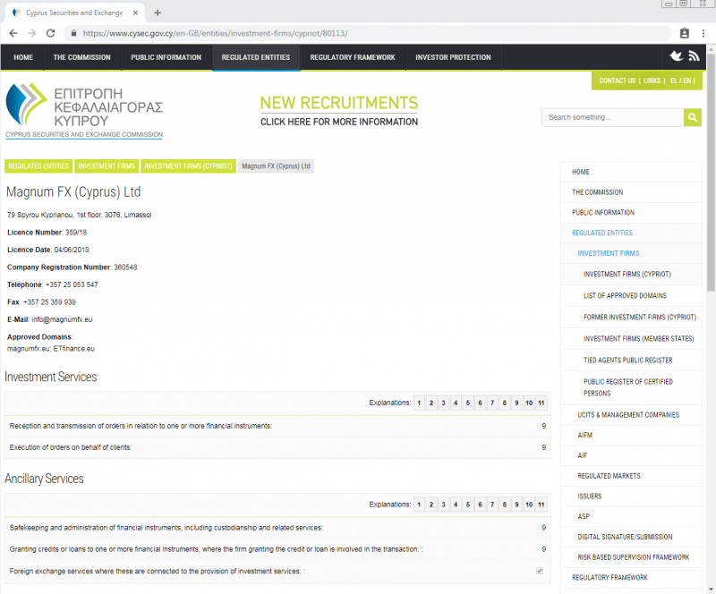Viewport: 716px width, 594px height.
Task: Open REGULATORY FRAMEWORK top menu
Action: 353,57
